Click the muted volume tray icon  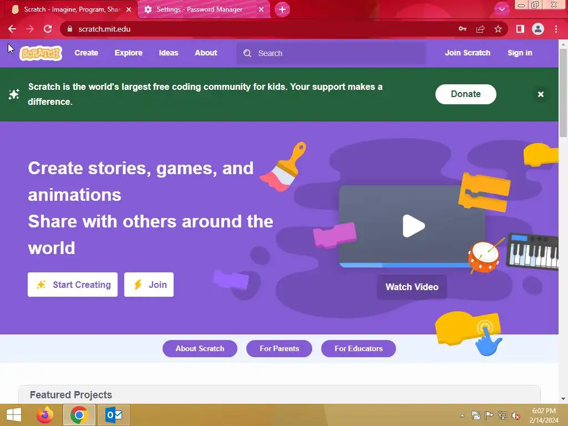pyautogui.click(x=515, y=415)
